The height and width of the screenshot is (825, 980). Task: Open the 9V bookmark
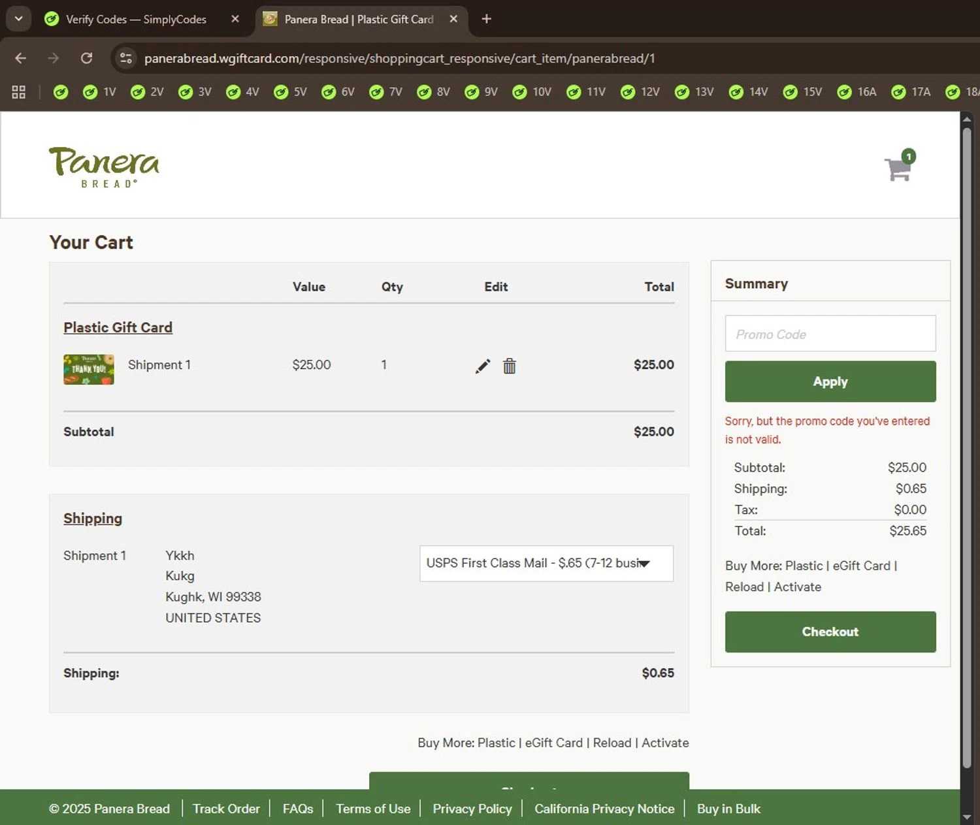(x=481, y=92)
